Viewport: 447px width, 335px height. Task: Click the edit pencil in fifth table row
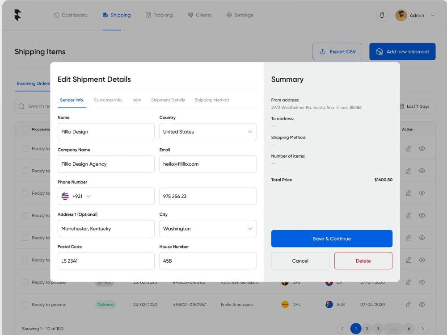(x=408, y=238)
